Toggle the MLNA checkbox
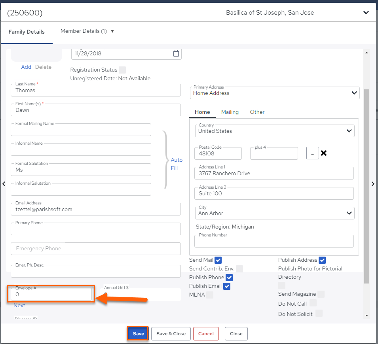 pos(210,295)
